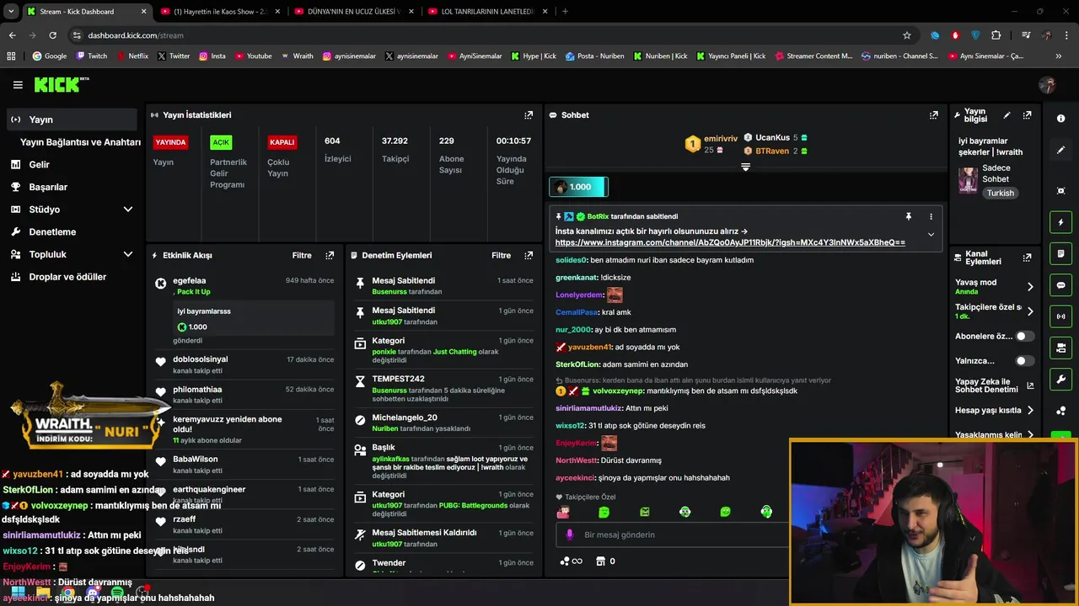Open Filtre in the Denetim Eylemleri panel
Screen dimensions: 1079x606
tap(501, 255)
